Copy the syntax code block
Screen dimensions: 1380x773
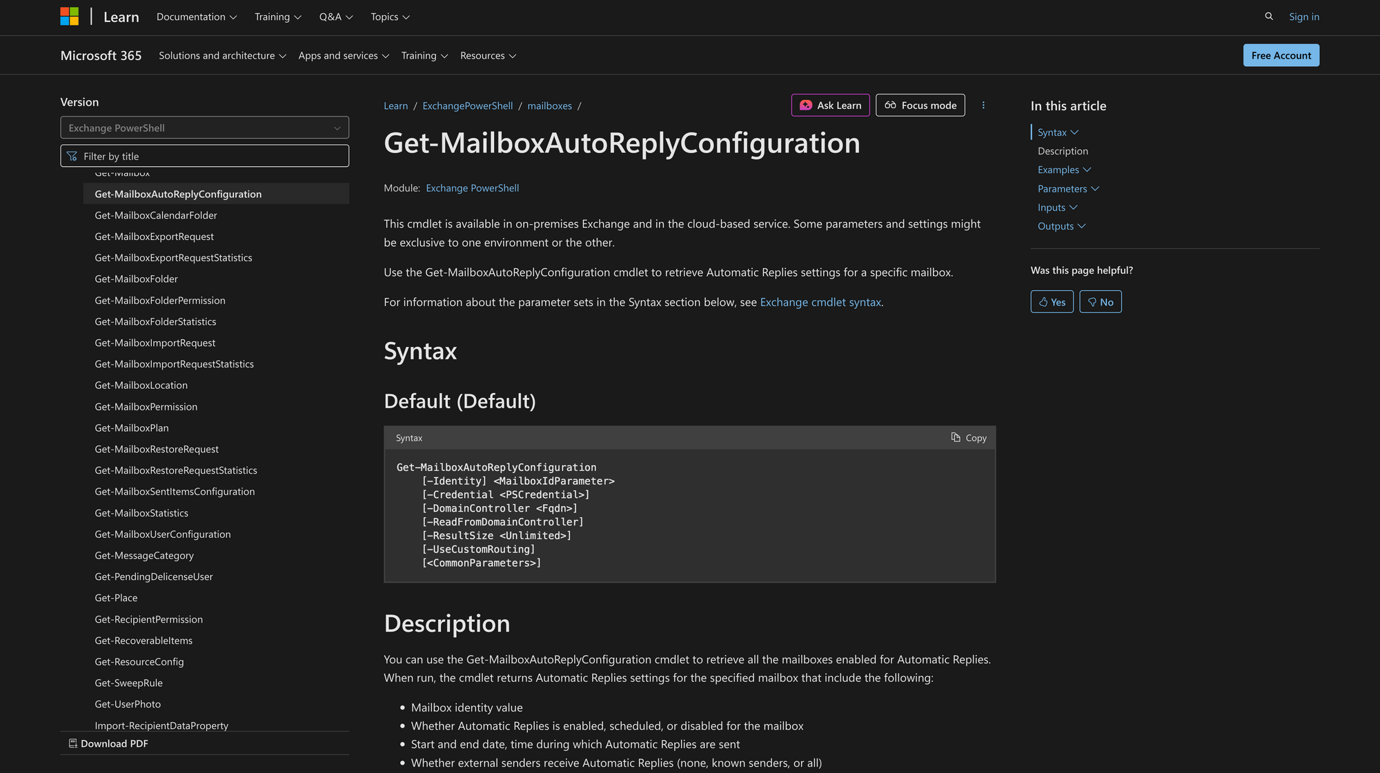969,438
